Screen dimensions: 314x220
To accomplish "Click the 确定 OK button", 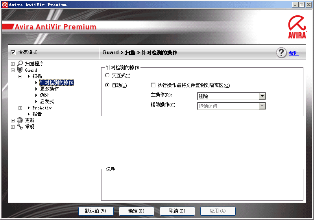I will pos(137,211).
